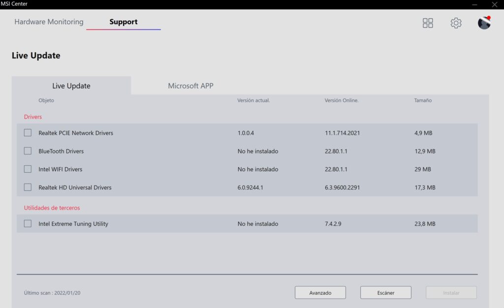
Task: Click size value 4,9 MB
Action: tap(423, 133)
